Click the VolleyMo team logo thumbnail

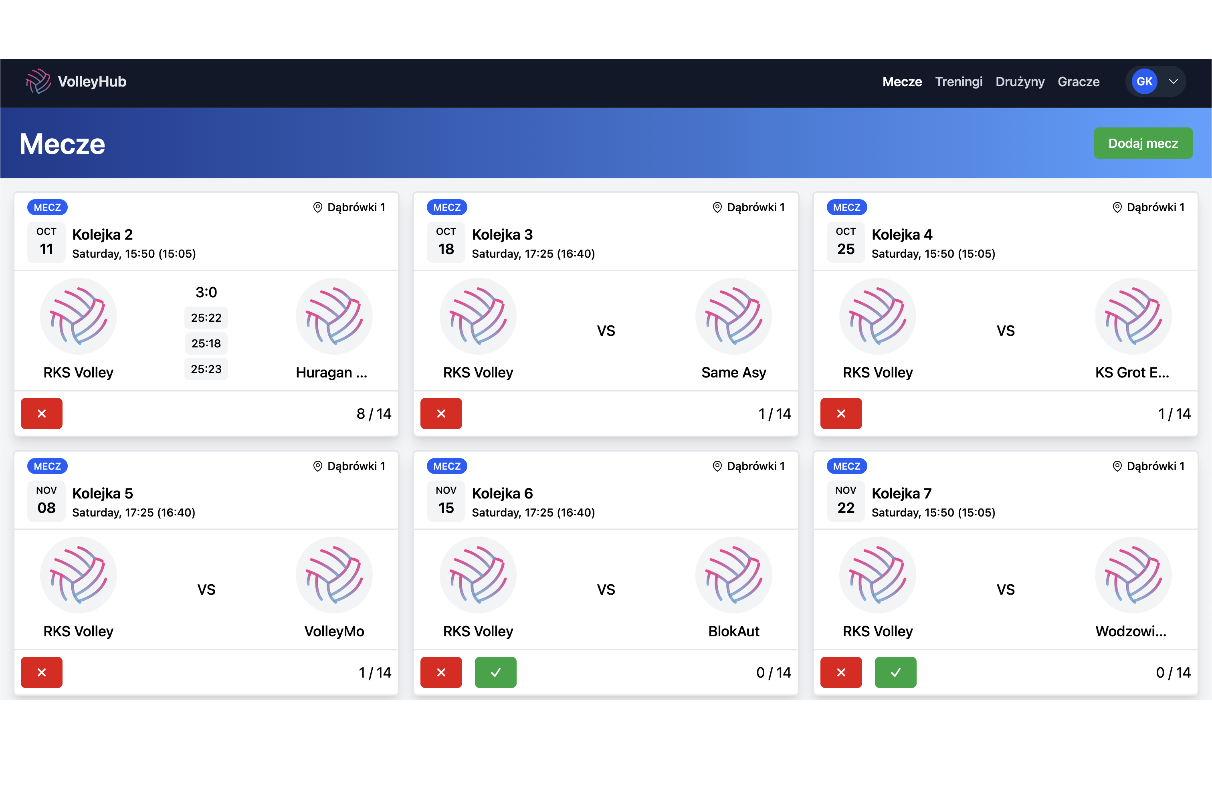coord(334,575)
